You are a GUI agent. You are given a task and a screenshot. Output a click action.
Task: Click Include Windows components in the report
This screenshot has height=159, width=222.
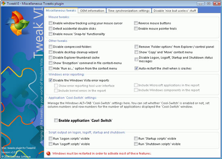136,90
